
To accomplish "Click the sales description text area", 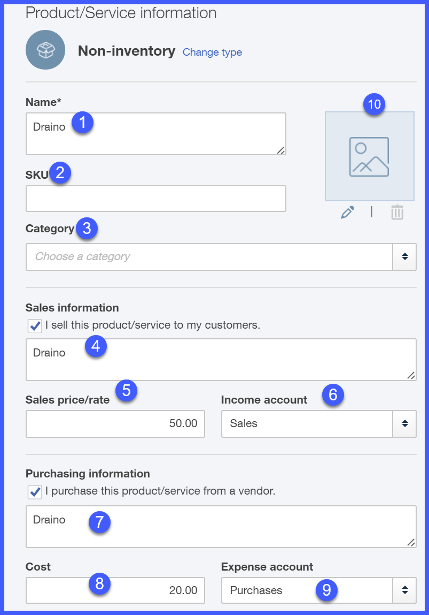I will [x=221, y=360].
